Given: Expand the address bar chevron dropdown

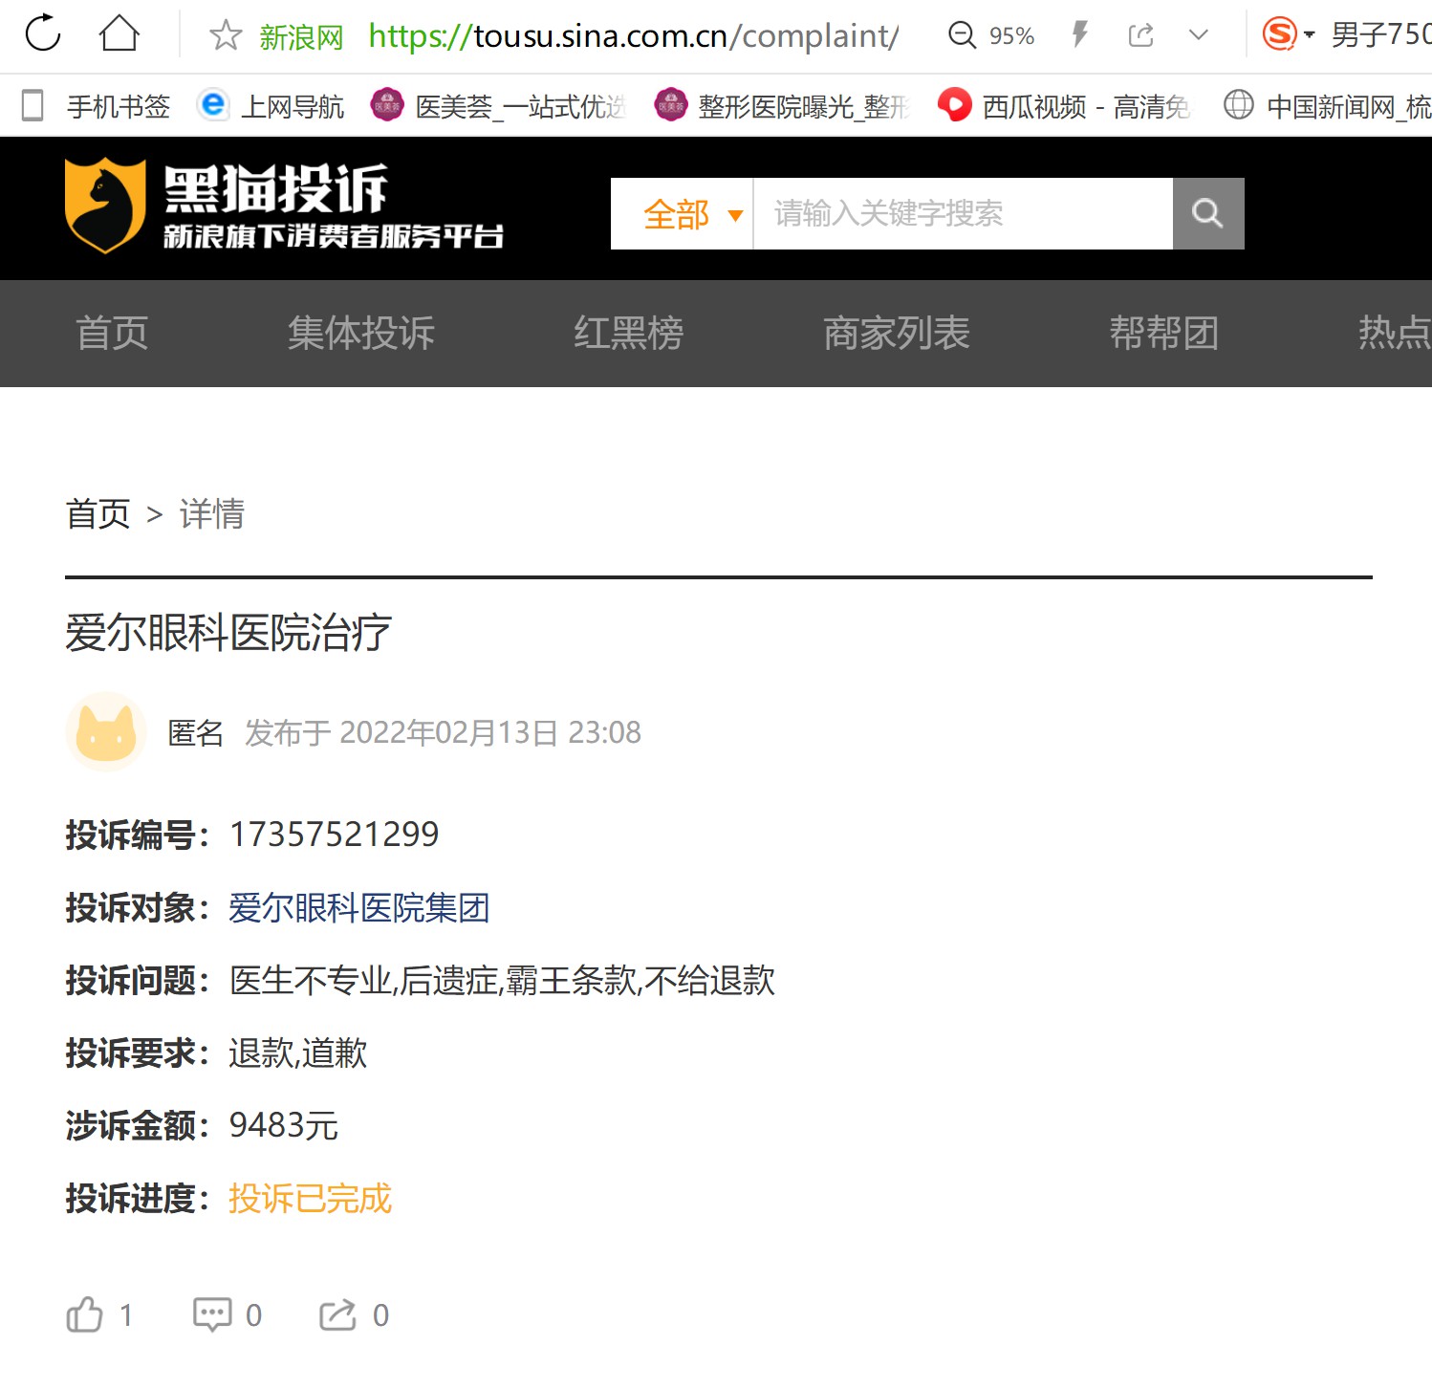Looking at the screenshot, I should [1198, 35].
